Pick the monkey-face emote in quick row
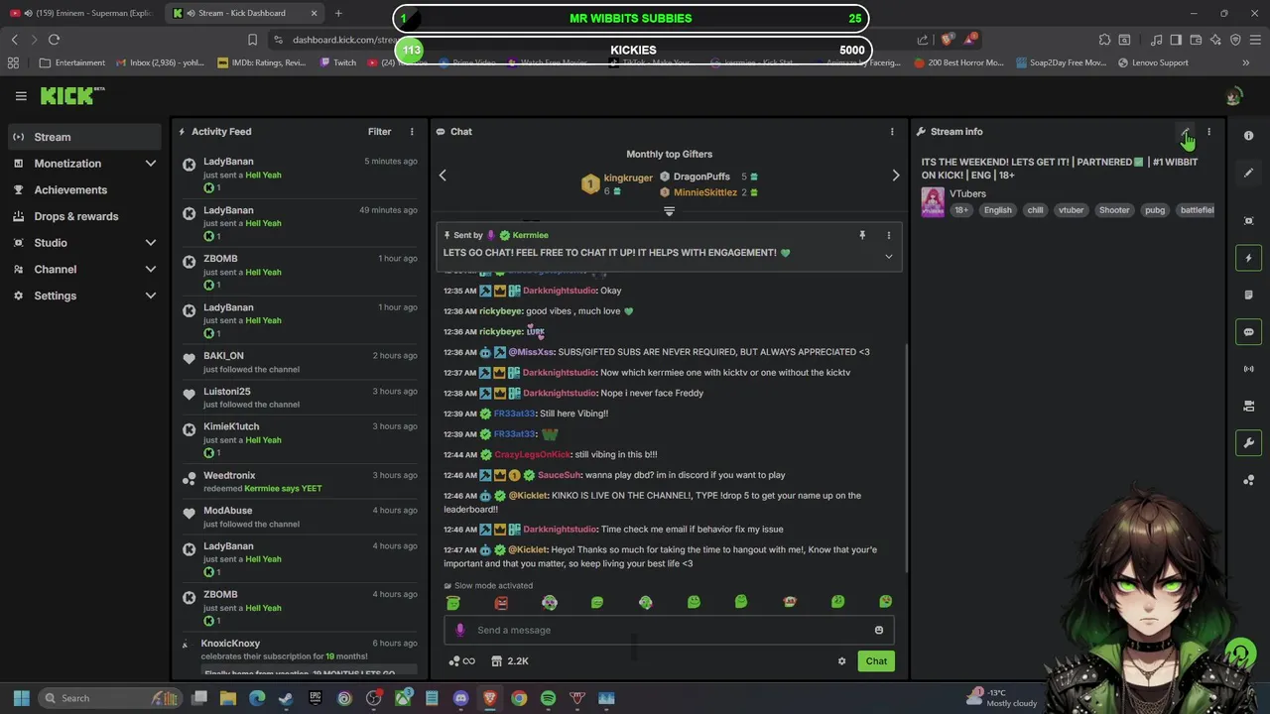The height and width of the screenshot is (714, 1270). pos(790,602)
